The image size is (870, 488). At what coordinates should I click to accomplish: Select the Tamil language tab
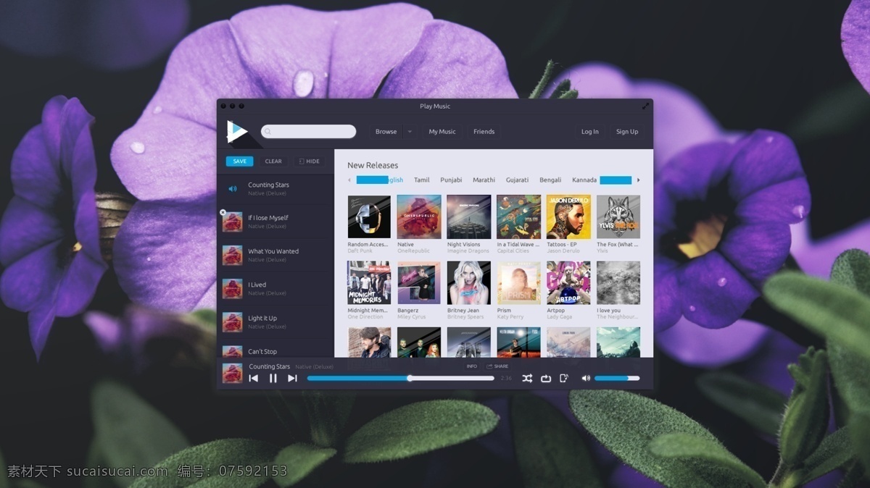click(422, 180)
